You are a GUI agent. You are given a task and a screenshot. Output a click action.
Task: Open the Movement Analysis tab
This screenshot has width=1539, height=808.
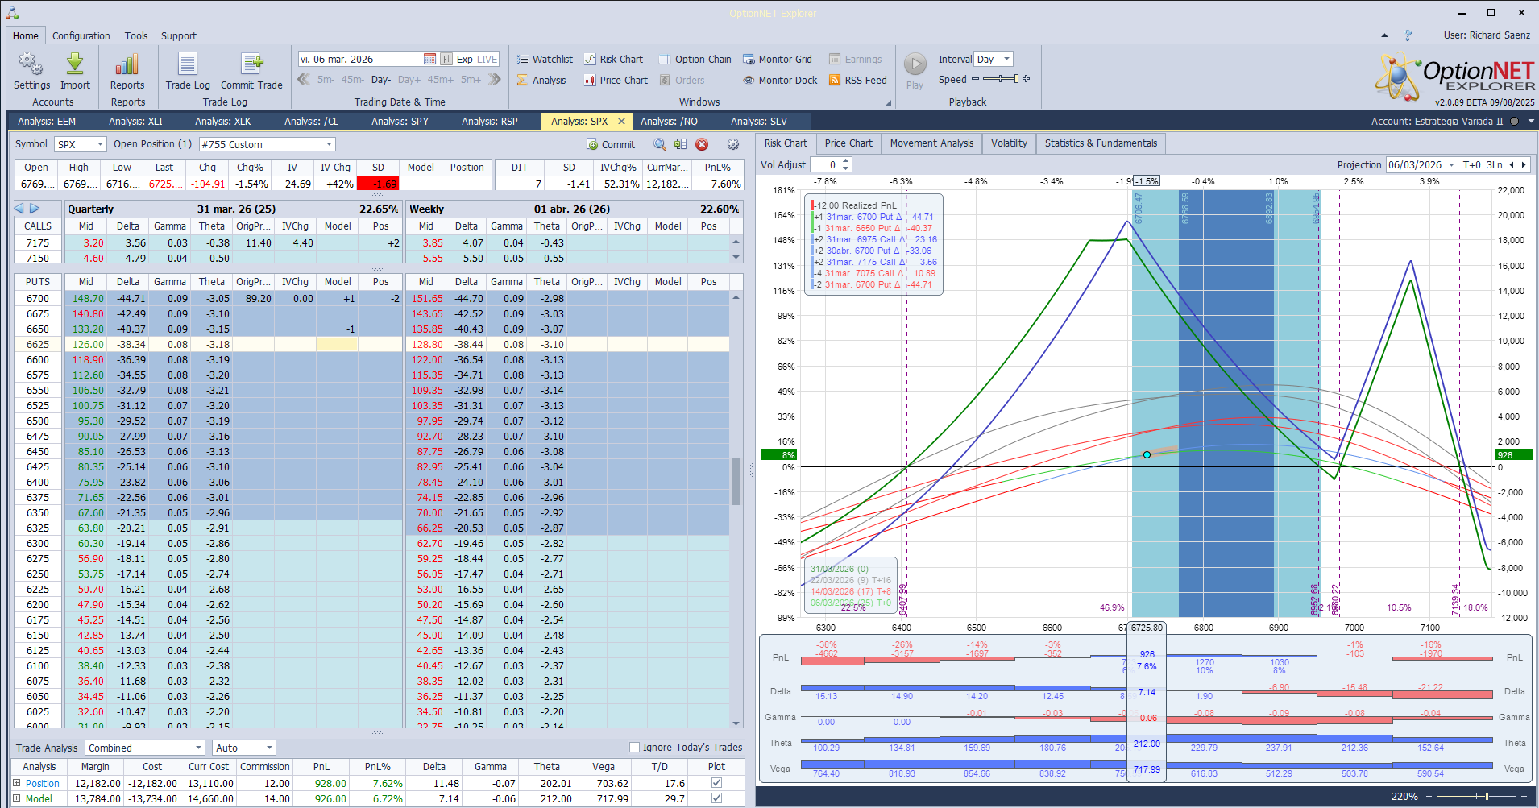click(x=931, y=143)
